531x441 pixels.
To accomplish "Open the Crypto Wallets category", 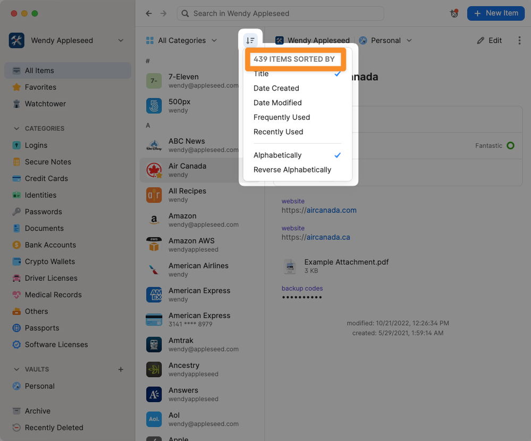I will point(49,262).
